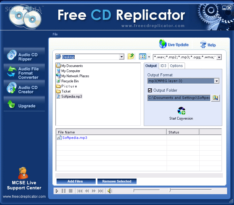This screenshot has height=205, width=234.
Task: Adjust the volume slider
Action: 146,190
